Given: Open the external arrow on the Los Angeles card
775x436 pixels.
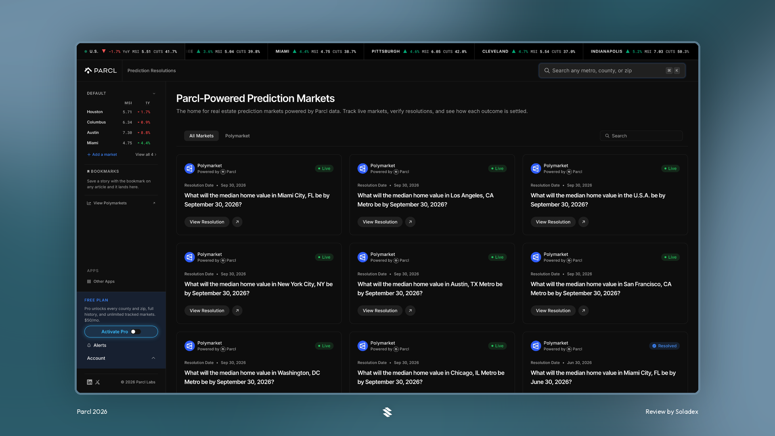Looking at the screenshot, I should tap(410, 222).
